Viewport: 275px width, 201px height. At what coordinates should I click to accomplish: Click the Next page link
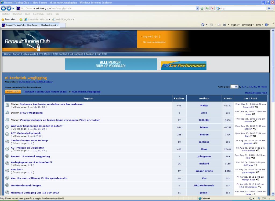pos(264,87)
